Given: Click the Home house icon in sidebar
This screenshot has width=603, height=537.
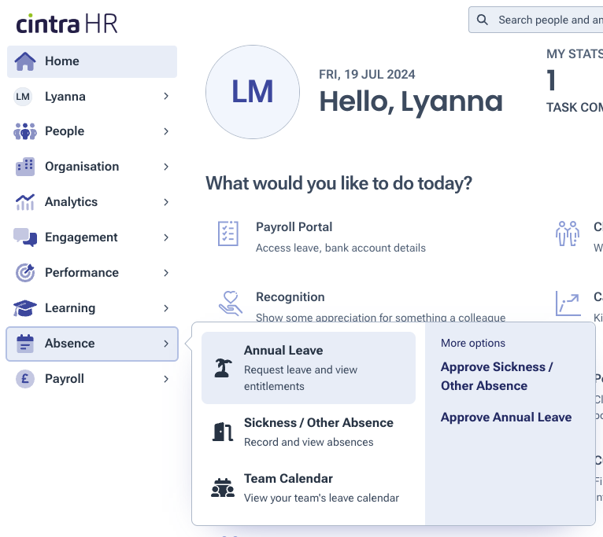Looking at the screenshot, I should [x=25, y=61].
